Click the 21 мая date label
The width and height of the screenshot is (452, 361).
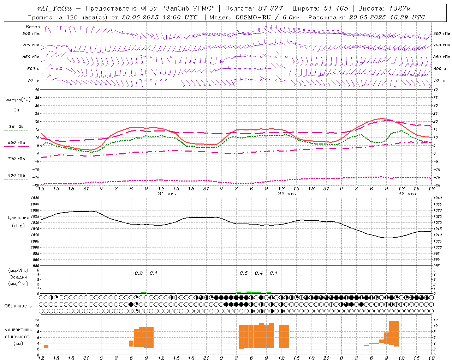167,194
